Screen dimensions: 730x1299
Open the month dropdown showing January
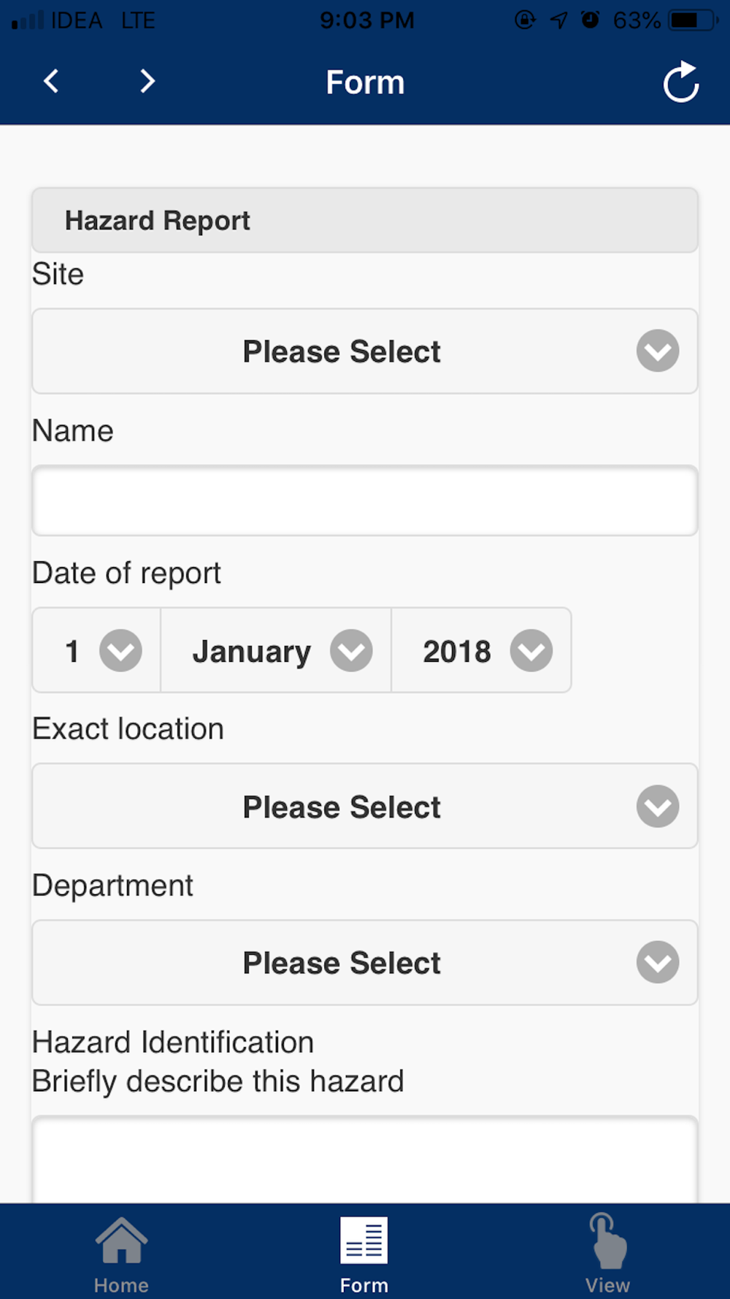[276, 650]
